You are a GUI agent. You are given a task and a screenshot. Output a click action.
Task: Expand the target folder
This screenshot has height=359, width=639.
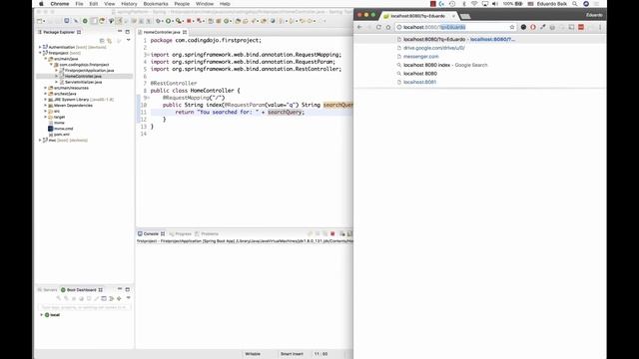point(46,117)
